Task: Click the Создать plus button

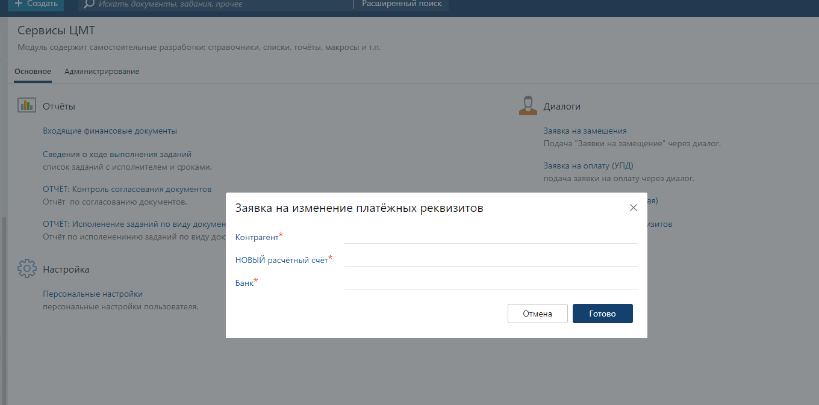Action: click(36, 4)
